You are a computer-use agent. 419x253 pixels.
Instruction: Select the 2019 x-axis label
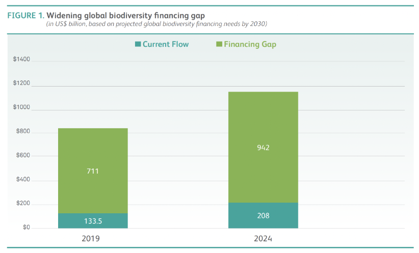point(91,238)
